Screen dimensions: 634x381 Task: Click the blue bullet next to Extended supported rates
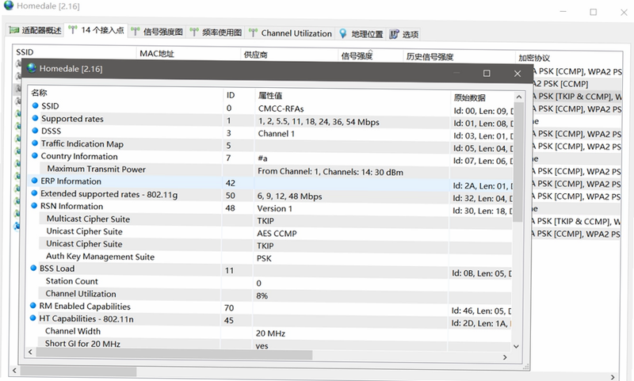pyautogui.click(x=34, y=193)
